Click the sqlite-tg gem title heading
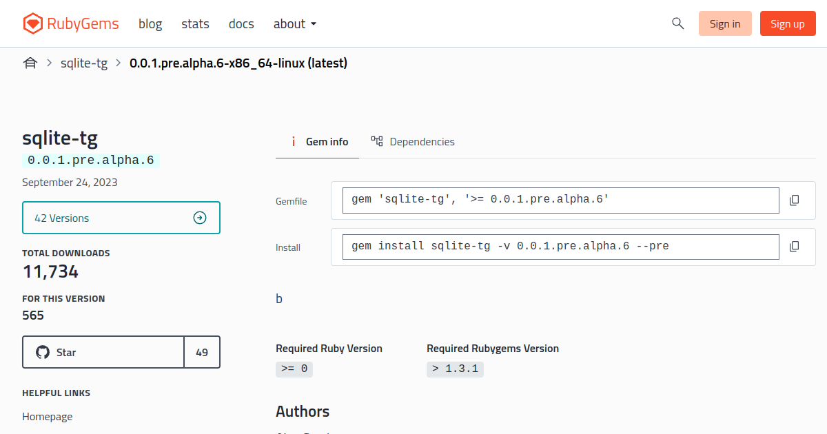The image size is (827, 434). (60, 138)
